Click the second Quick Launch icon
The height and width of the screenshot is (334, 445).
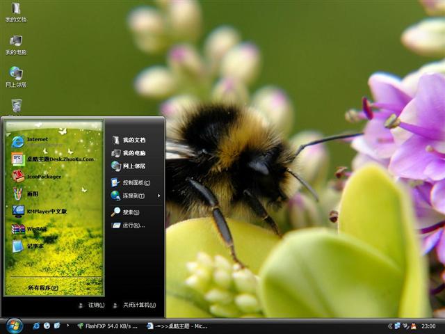47,326
